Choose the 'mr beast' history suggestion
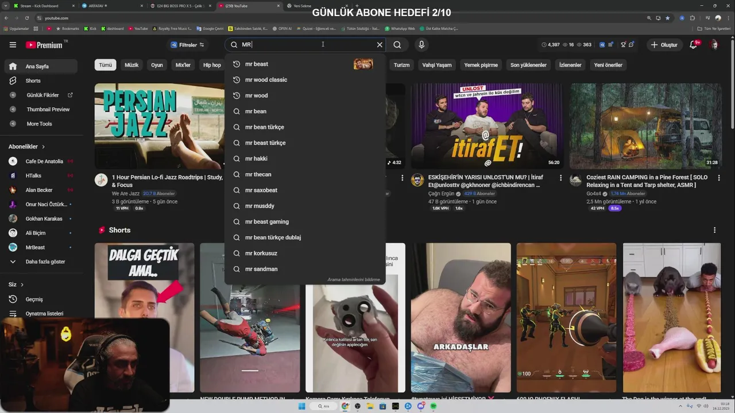 305,64
